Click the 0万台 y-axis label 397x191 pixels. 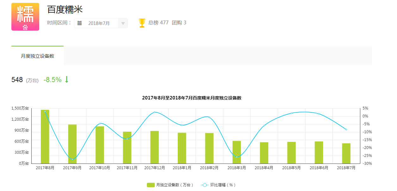tap(24, 164)
